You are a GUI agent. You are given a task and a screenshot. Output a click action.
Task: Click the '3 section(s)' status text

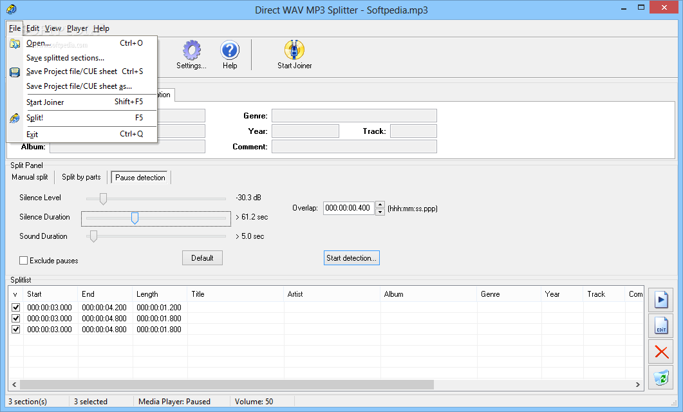tap(28, 402)
